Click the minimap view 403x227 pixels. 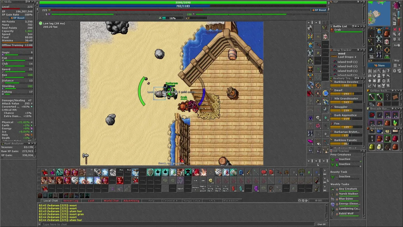379,13
